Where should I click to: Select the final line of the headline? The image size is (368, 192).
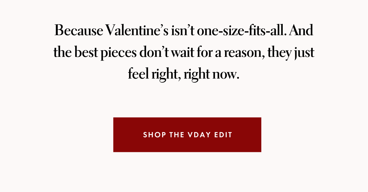(184, 74)
